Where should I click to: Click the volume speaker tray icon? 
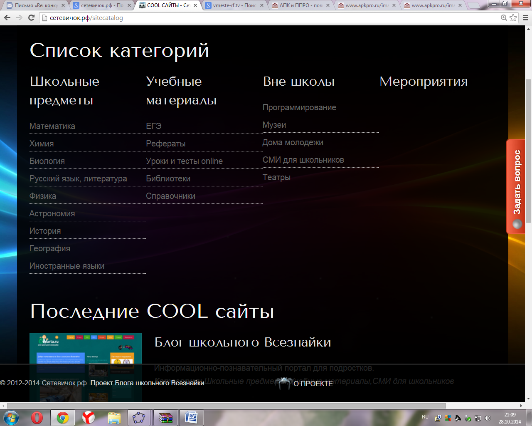tap(488, 418)
